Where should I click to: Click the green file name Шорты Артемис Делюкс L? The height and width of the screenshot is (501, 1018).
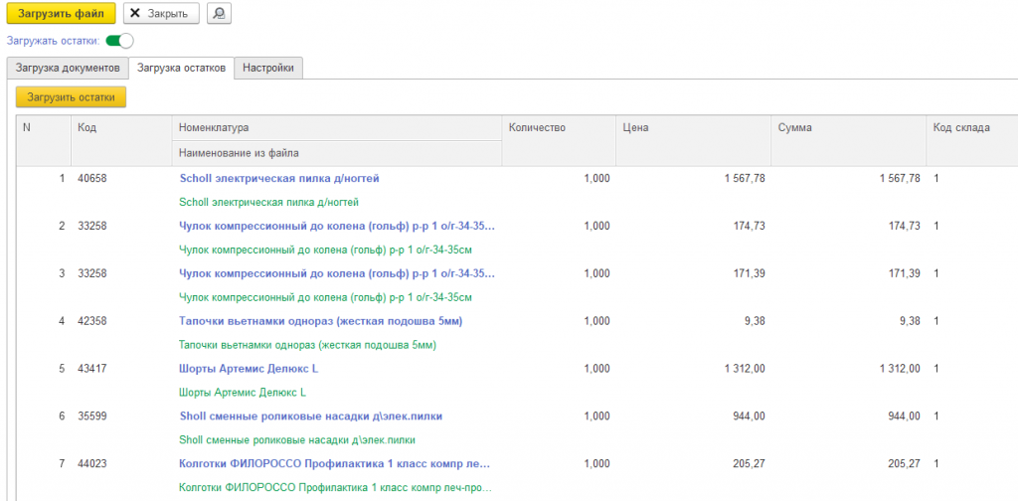[243, 393]
